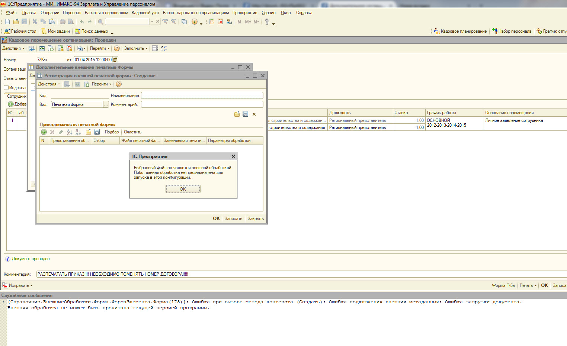Click the undo arrow icon

pos(82,22)
